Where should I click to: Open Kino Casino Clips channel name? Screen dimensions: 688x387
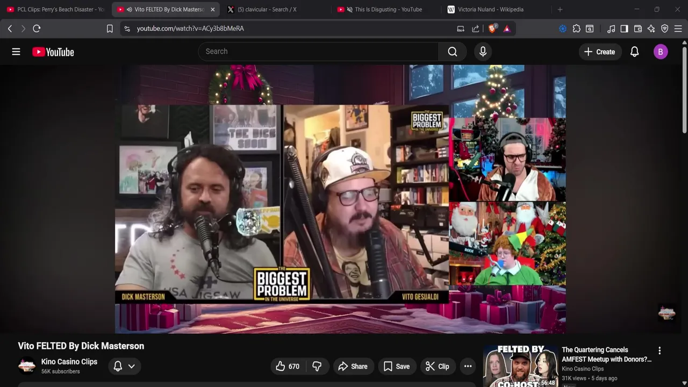(x=69, y=362)
